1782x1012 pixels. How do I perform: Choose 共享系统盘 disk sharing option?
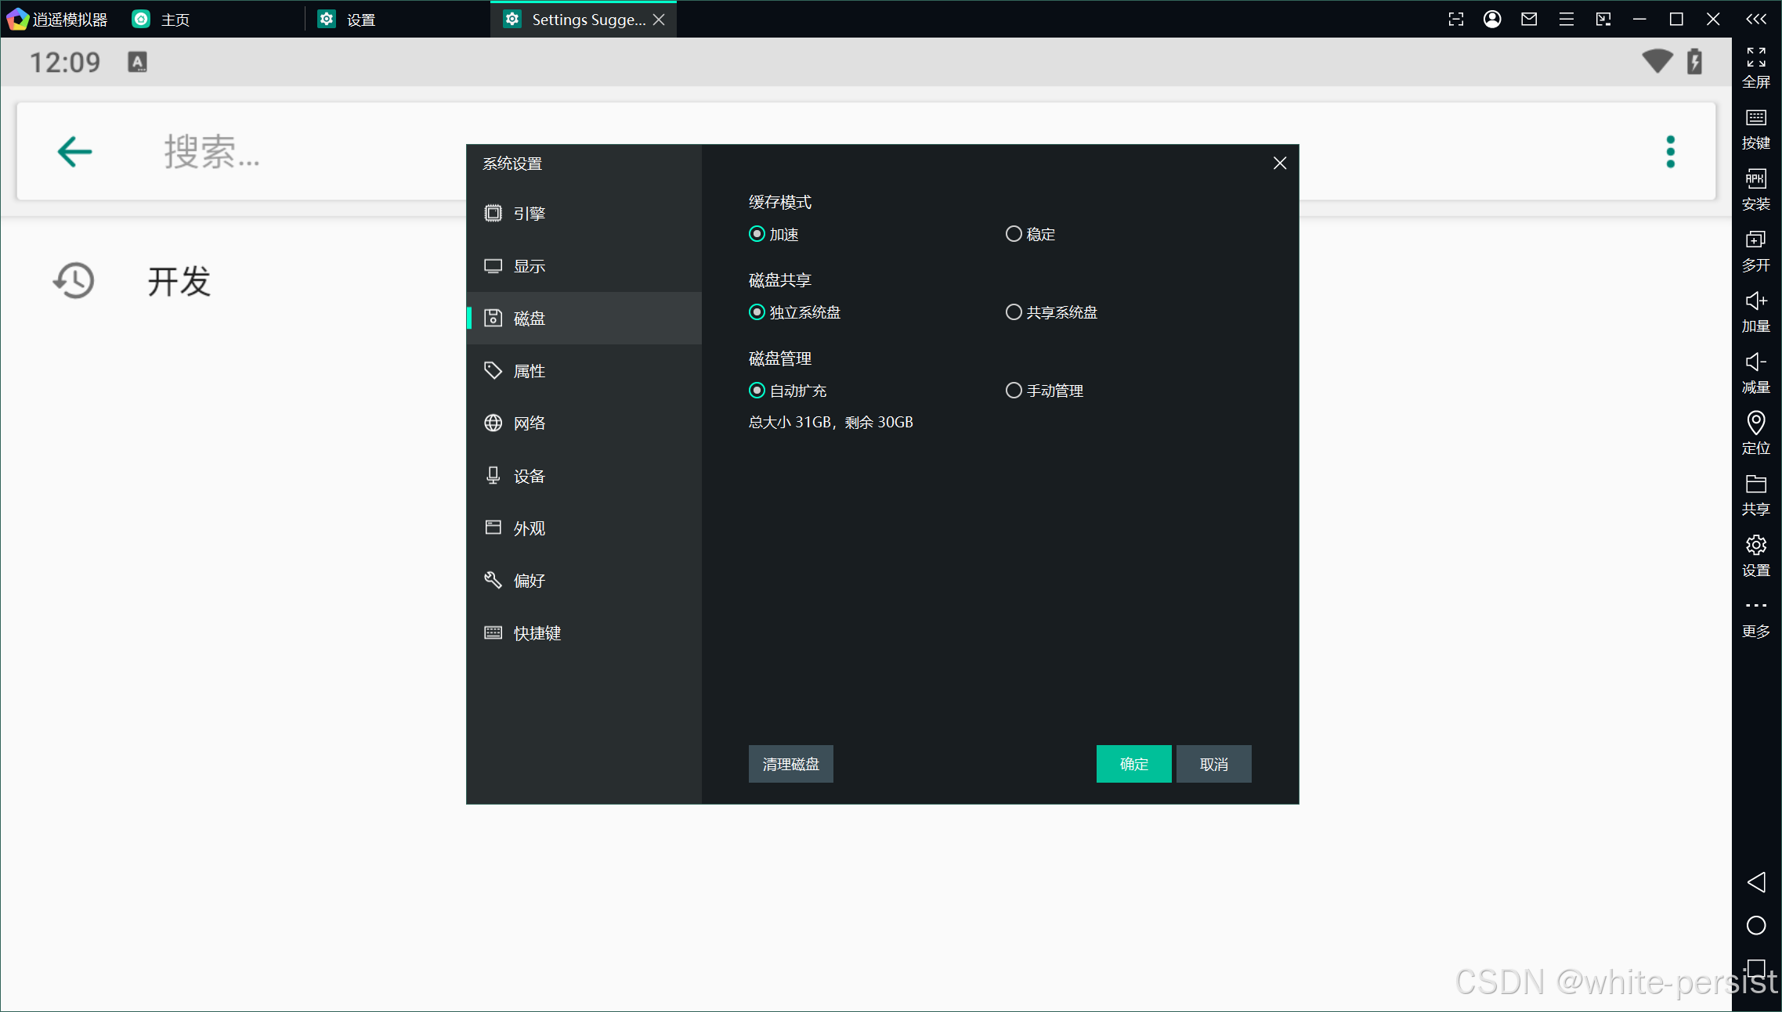1014,312
